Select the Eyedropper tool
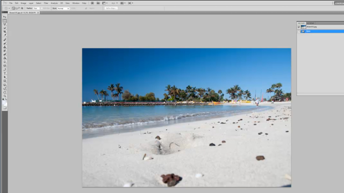 pyautogui.click(x=5, y=35)
